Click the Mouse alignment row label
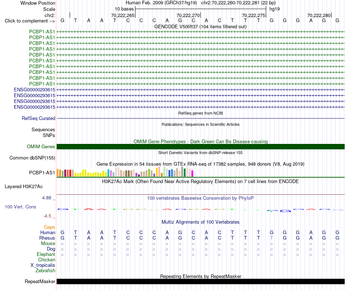This screenshot has width=345, height=290. pyautogui.click(x=48, y=244)
